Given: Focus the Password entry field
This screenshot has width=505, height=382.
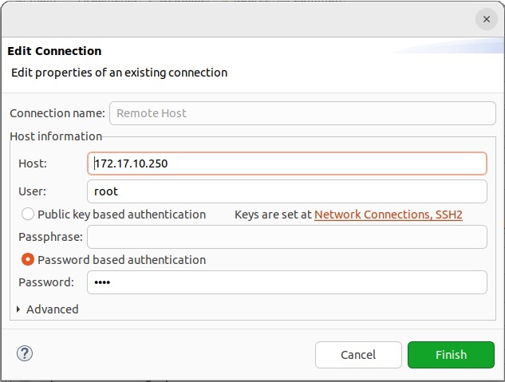Looking at the screenshot, I should 286,282.
